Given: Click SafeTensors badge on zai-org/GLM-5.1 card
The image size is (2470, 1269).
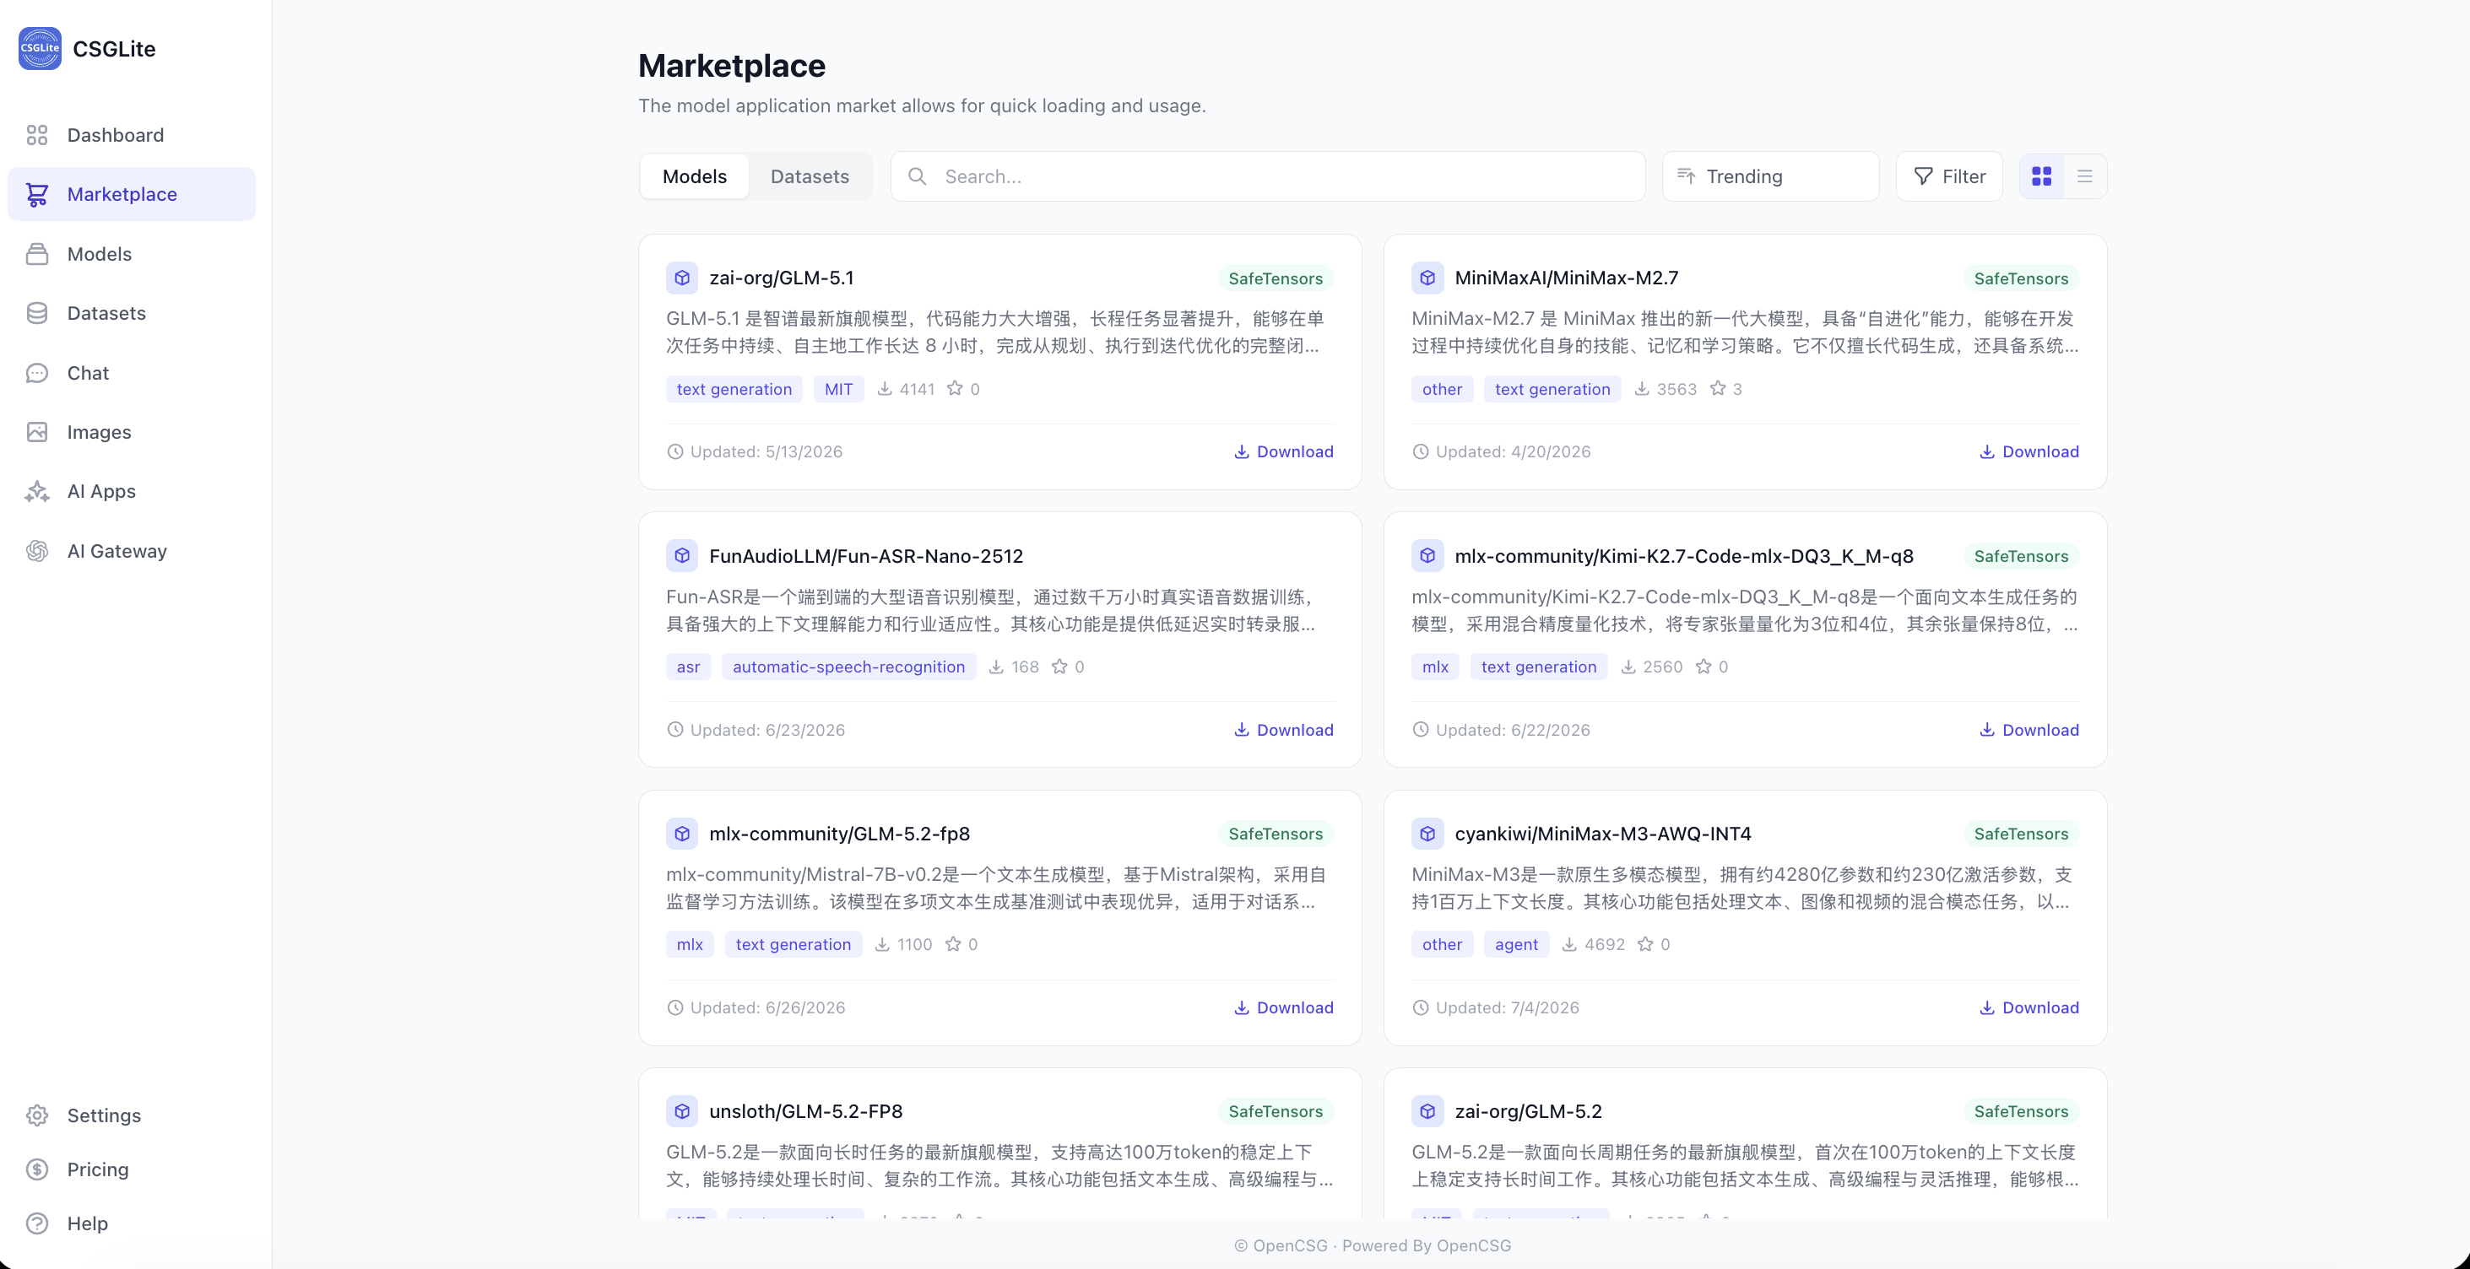Looking at the screenshot, I should point(1276,278).
